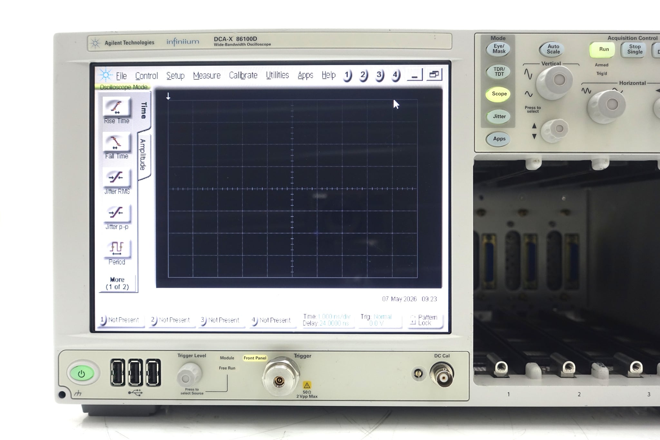The height and width of the screenshot is (440, 660).
Task: Click the Free Run label
Action: coord(227,368)
